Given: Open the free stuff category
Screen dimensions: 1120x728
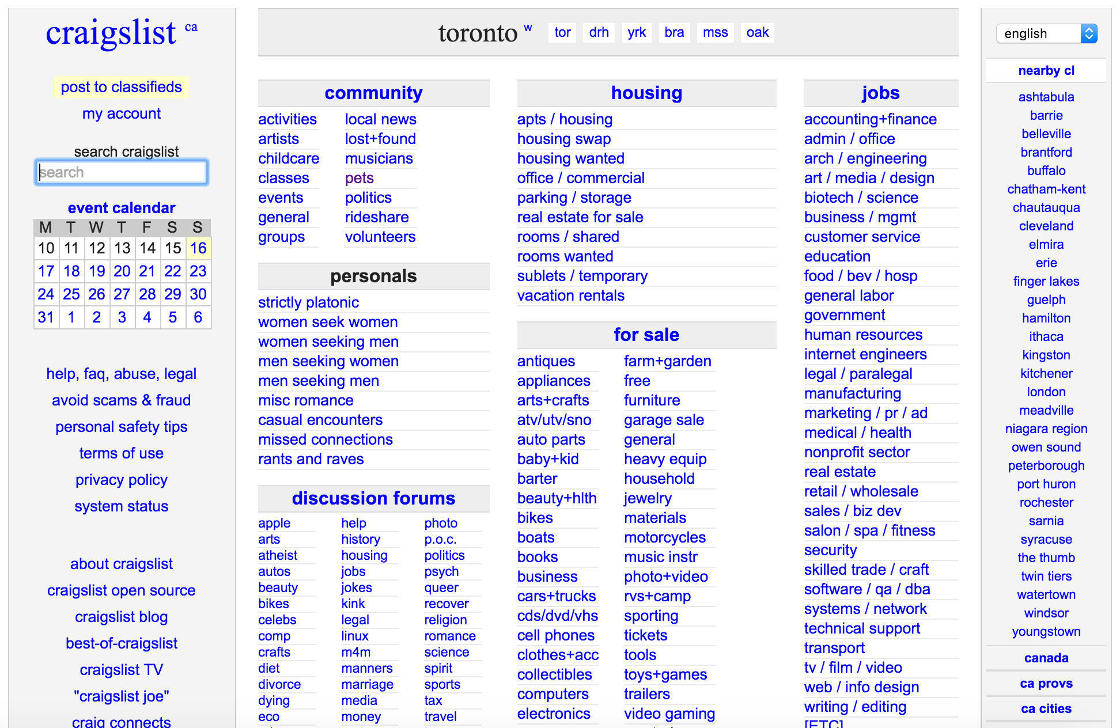Looking at the screenshot, I should (x=637, y=381).
